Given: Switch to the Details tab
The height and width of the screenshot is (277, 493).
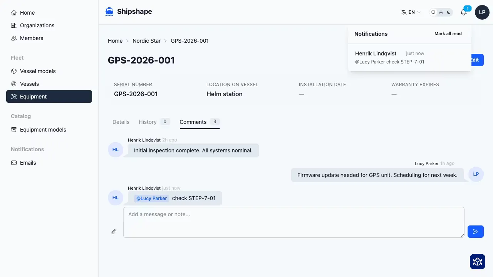Looking at the screenshot, I should pyautogui.click(x=121, y=122).
